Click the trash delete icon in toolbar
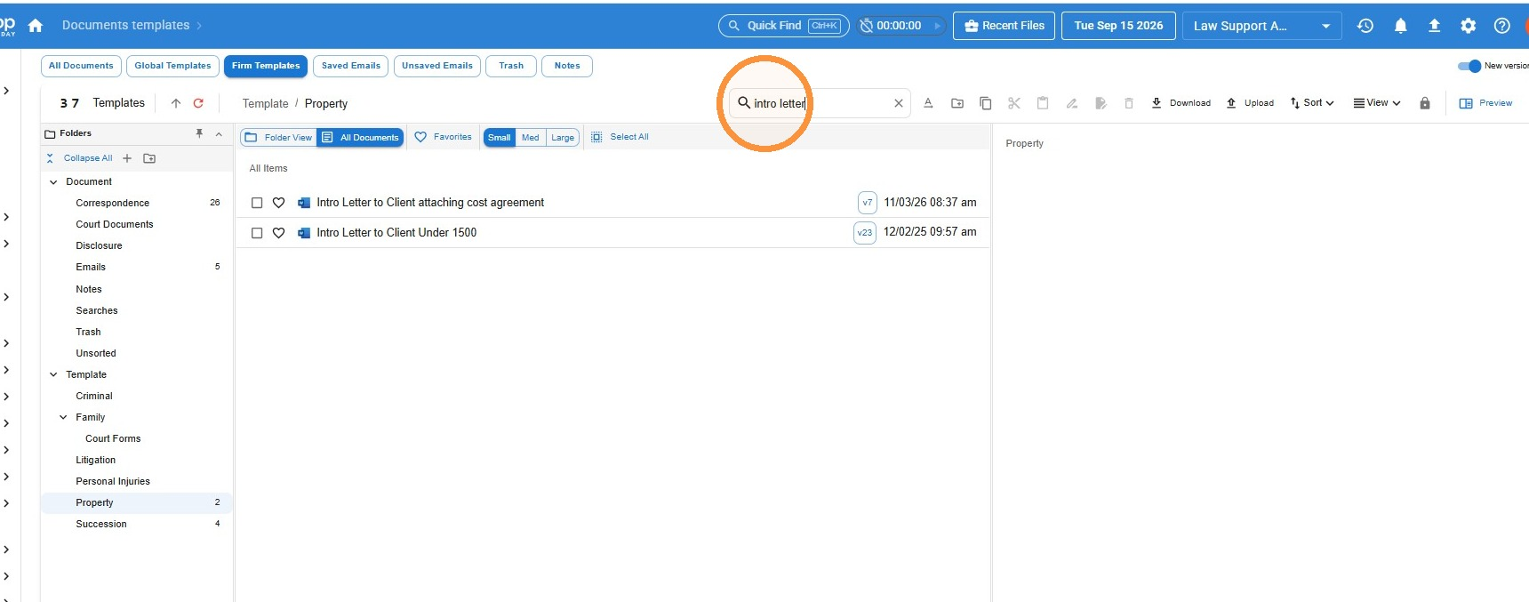Viewport: 1529px width, 602px height. point(1129,103)
